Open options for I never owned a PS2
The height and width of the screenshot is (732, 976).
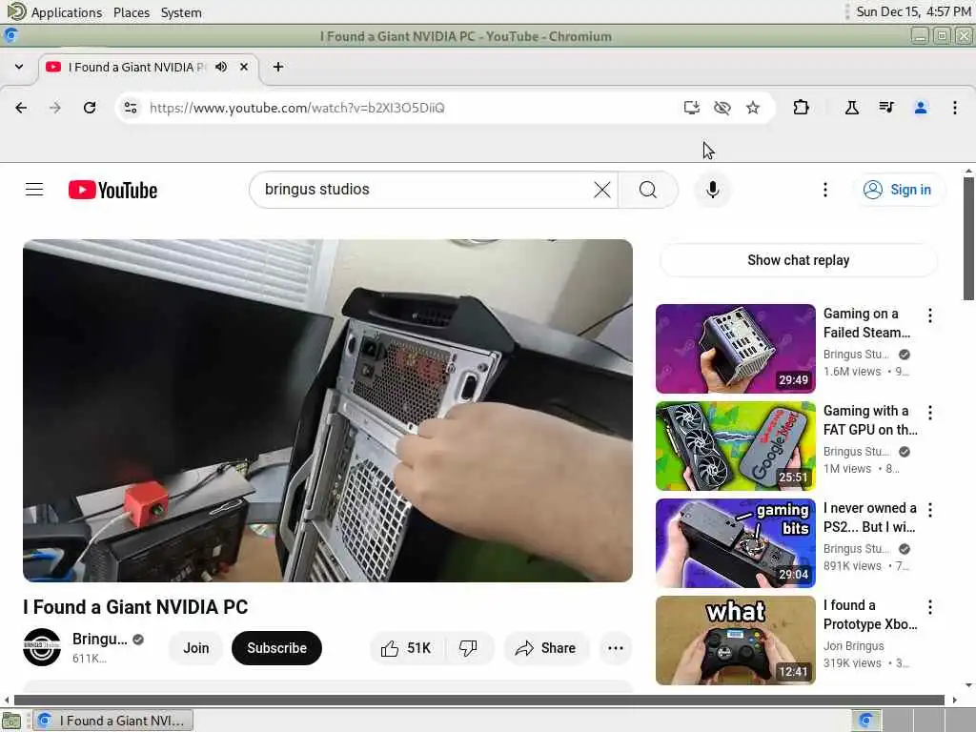pyautogui.click(x=930, y=510)
